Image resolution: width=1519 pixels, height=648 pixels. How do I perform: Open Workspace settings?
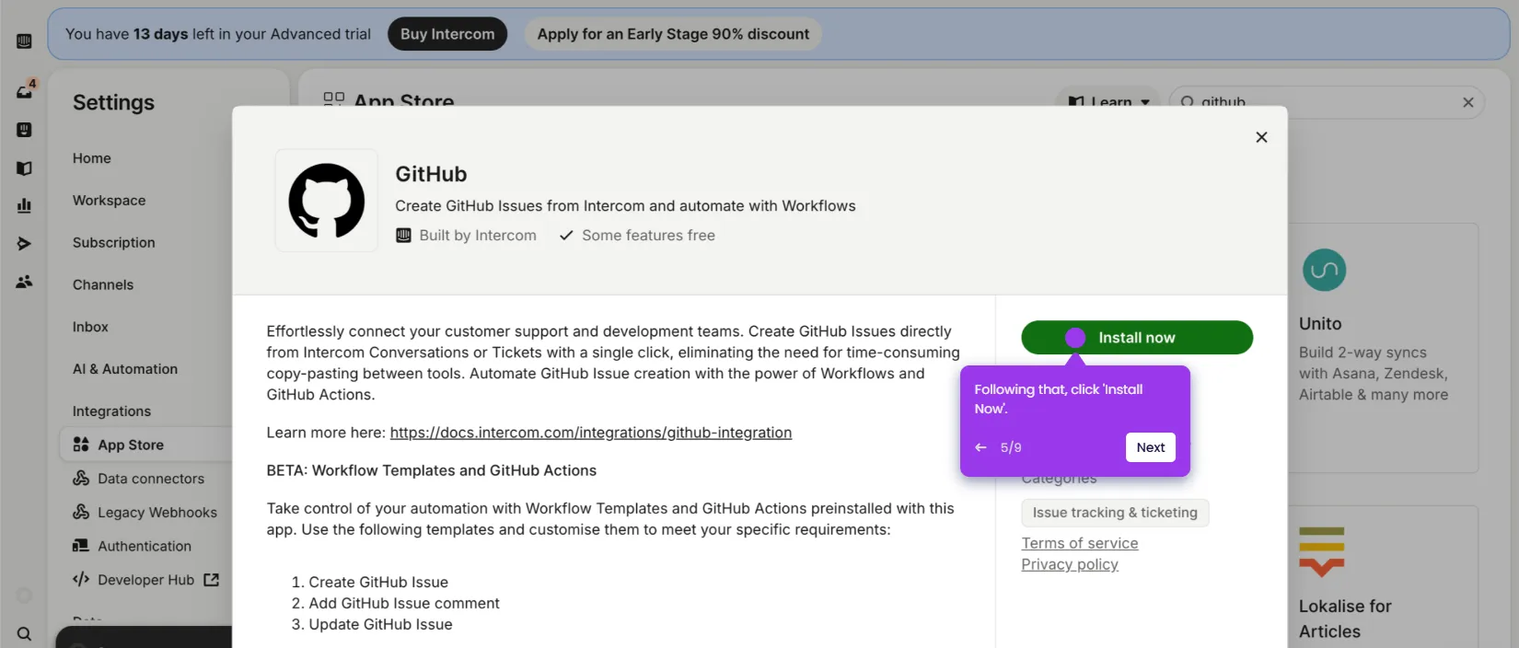109,201
